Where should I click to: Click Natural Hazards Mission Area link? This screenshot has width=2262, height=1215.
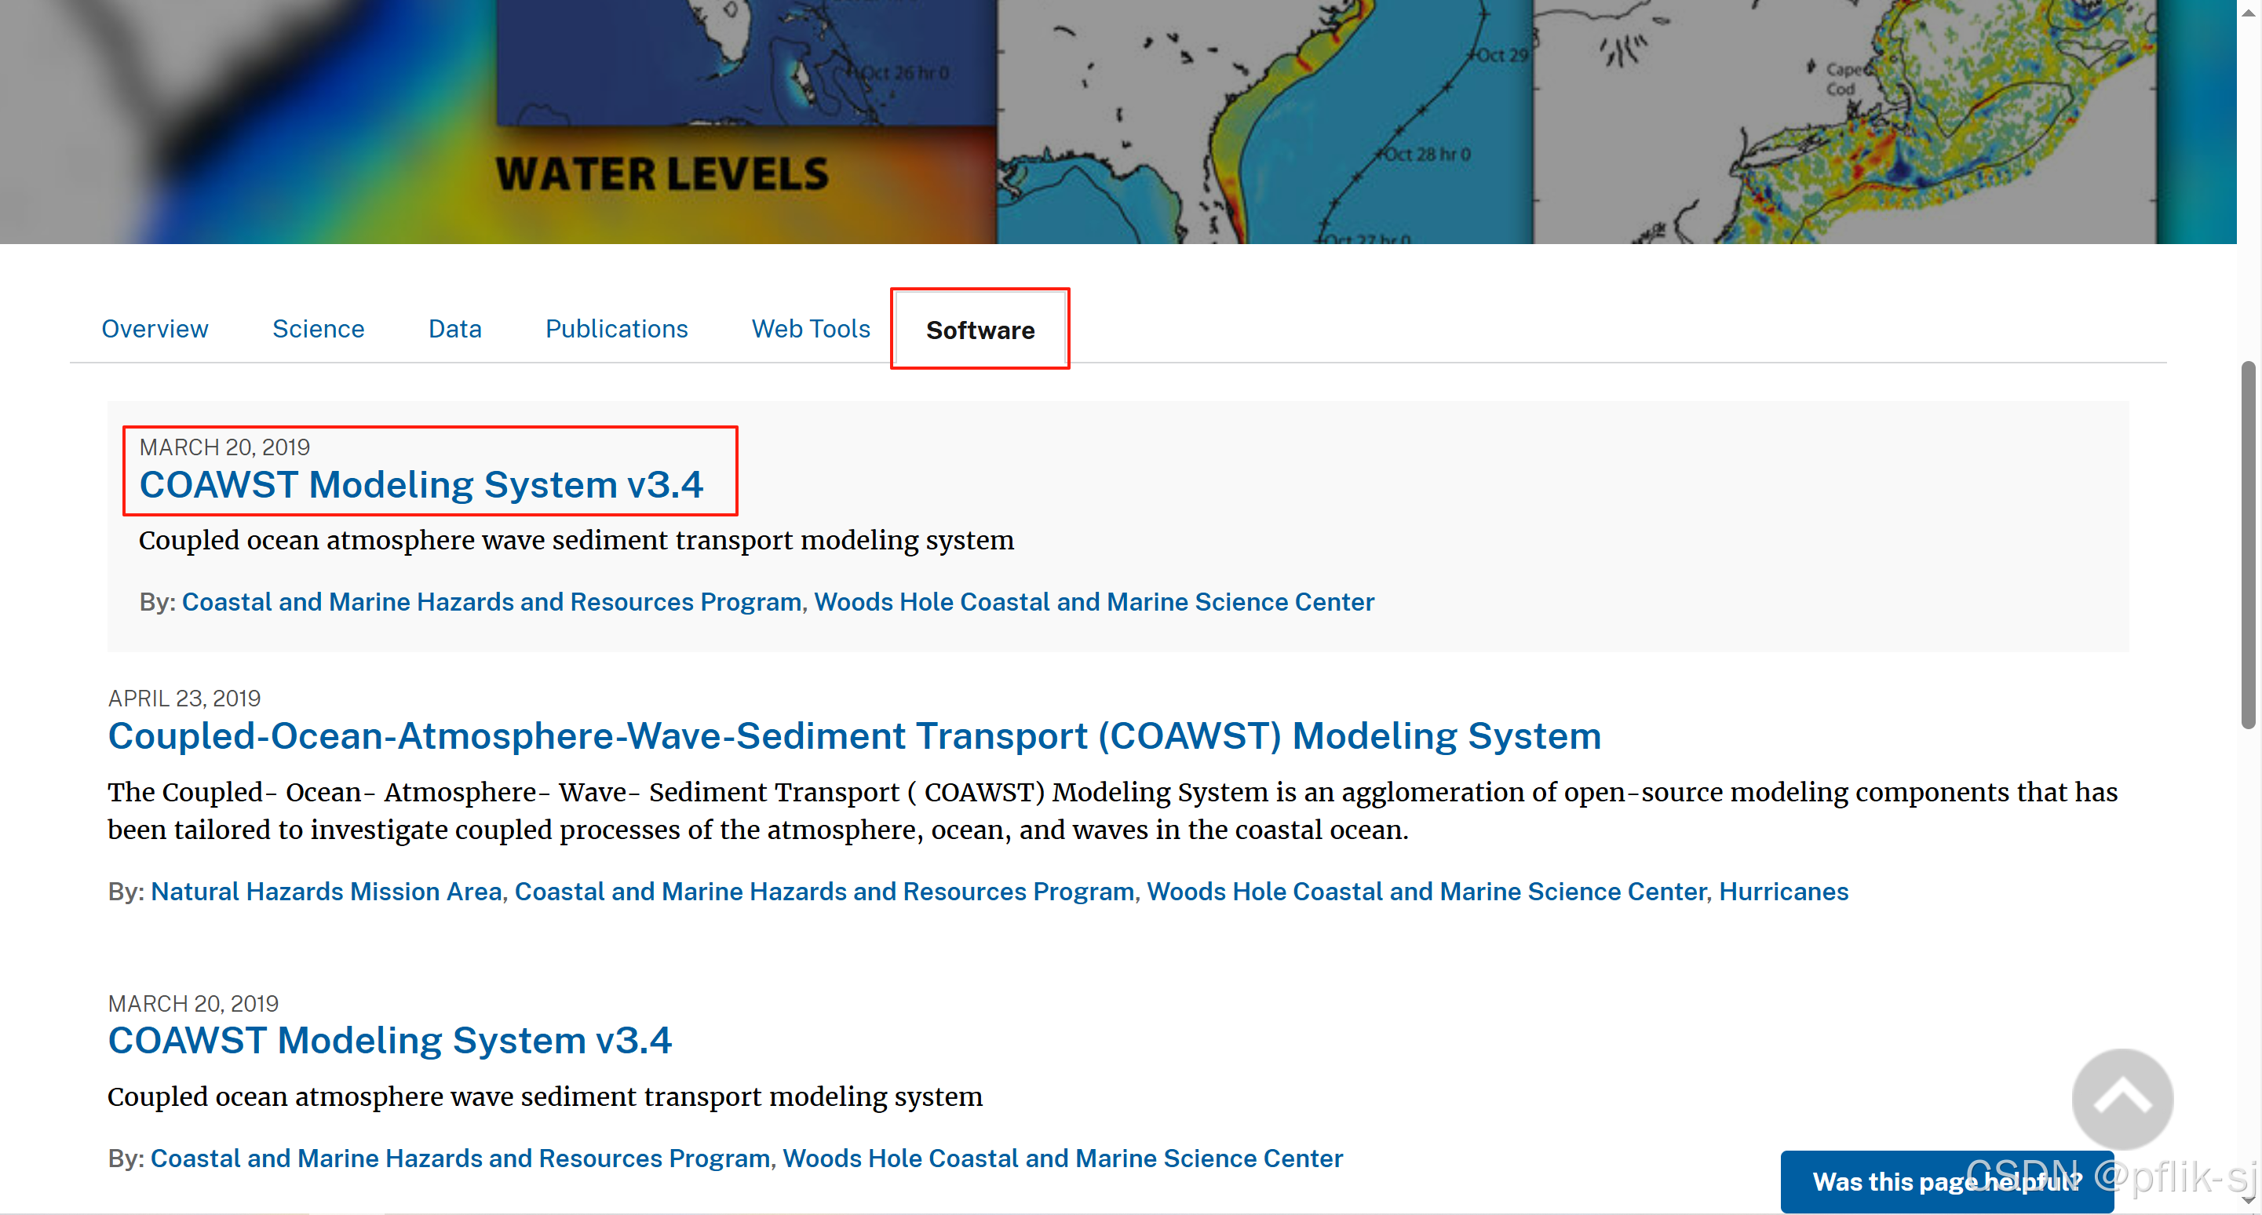point(326,891)
